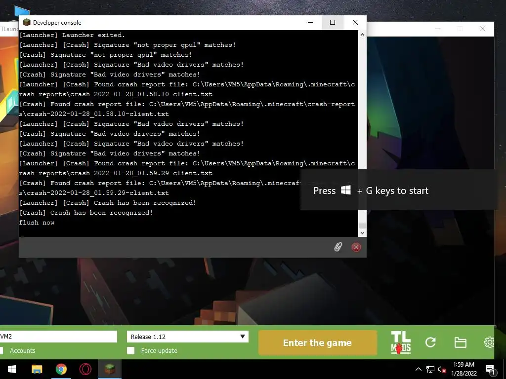Minimize the Developer console window

click(x=310, y=22)
